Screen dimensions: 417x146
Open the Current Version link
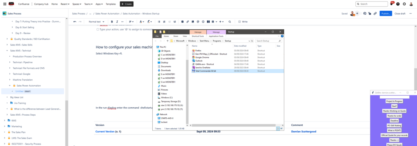click(105, 132)
